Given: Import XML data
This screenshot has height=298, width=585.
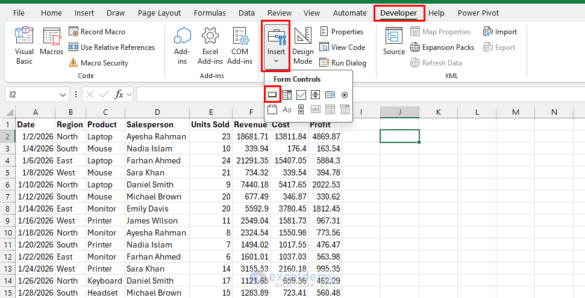Looking at the screenshot, I should pos(500,32).
